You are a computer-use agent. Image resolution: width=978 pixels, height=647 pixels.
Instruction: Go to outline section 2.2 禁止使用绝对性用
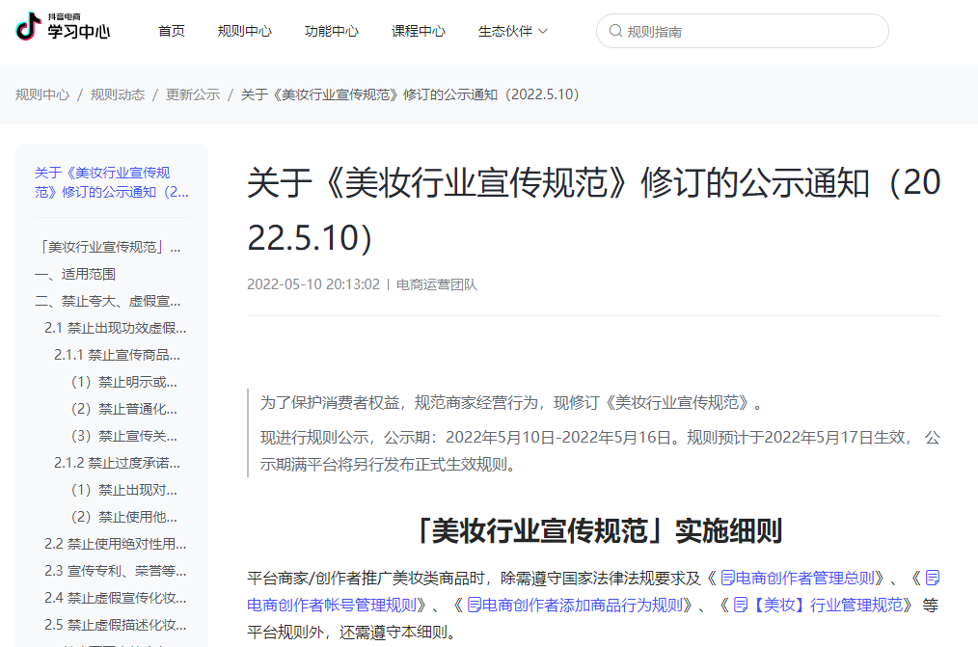pos(115,544)
